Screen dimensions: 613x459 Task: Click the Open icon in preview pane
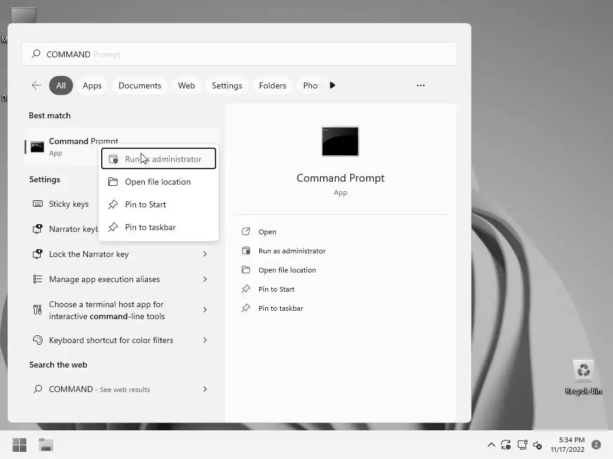coord(246,231)
